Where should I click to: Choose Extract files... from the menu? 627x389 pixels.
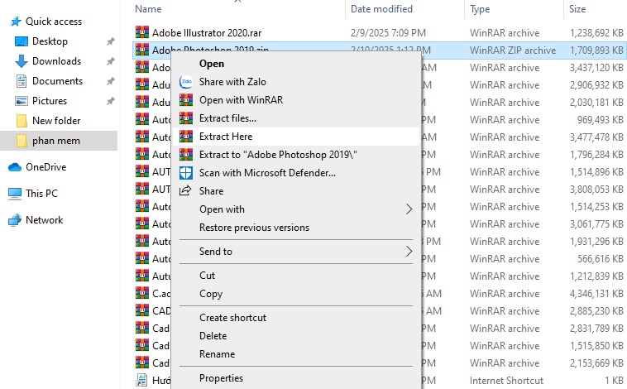227,118
